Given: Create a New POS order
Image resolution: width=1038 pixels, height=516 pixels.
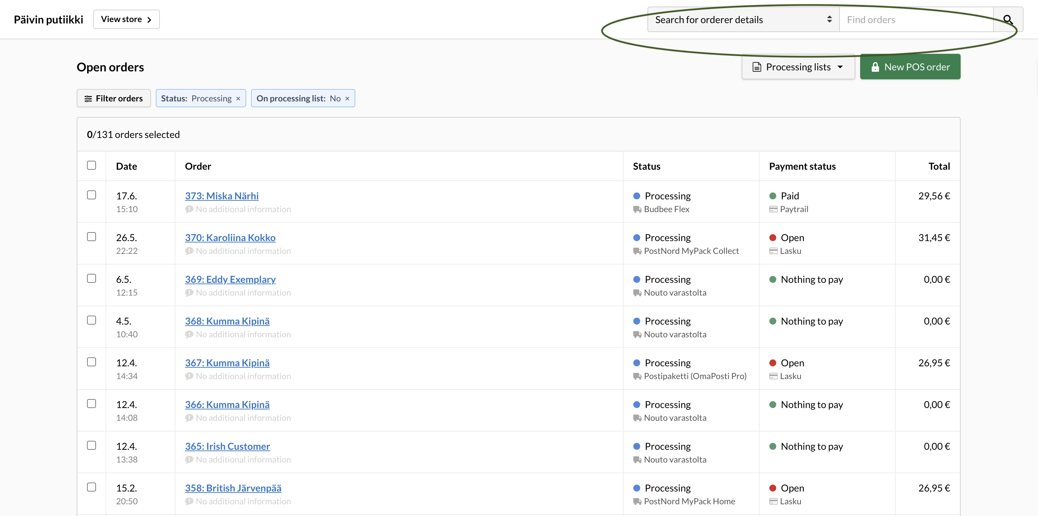Looking at the screenshot, I should pos(910,67).
